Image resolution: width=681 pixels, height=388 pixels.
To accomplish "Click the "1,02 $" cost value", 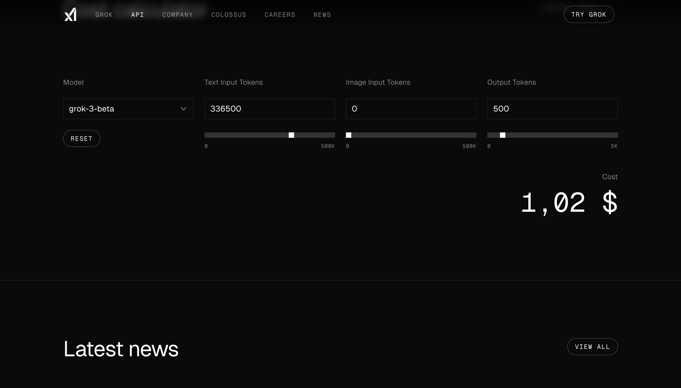I will click(x=569, y=202).
